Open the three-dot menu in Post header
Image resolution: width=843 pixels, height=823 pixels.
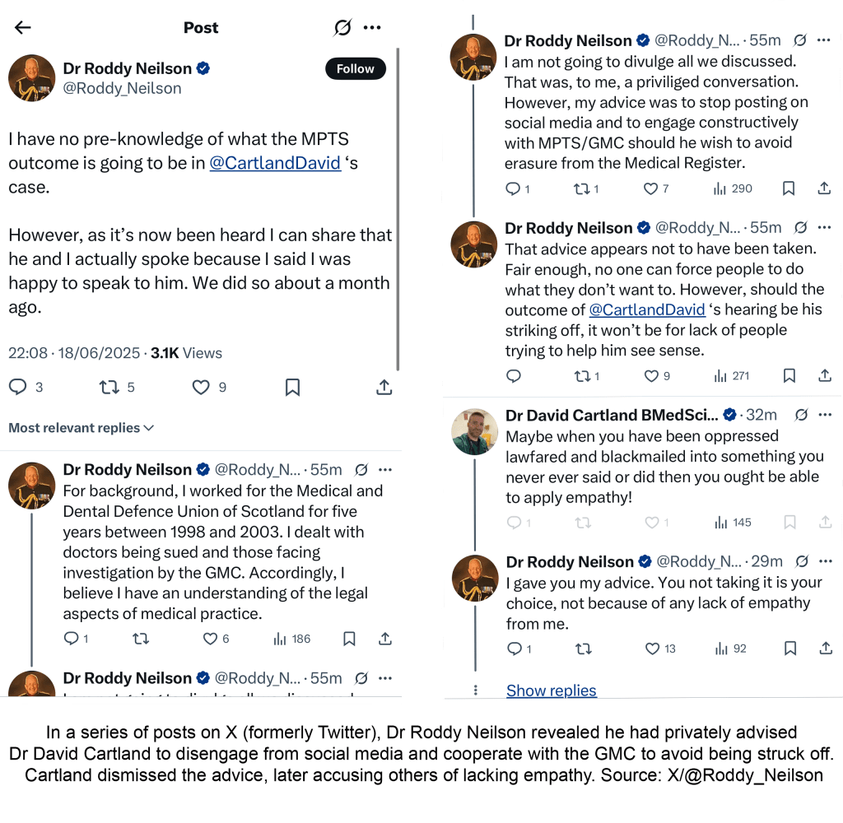coord(372,28)
